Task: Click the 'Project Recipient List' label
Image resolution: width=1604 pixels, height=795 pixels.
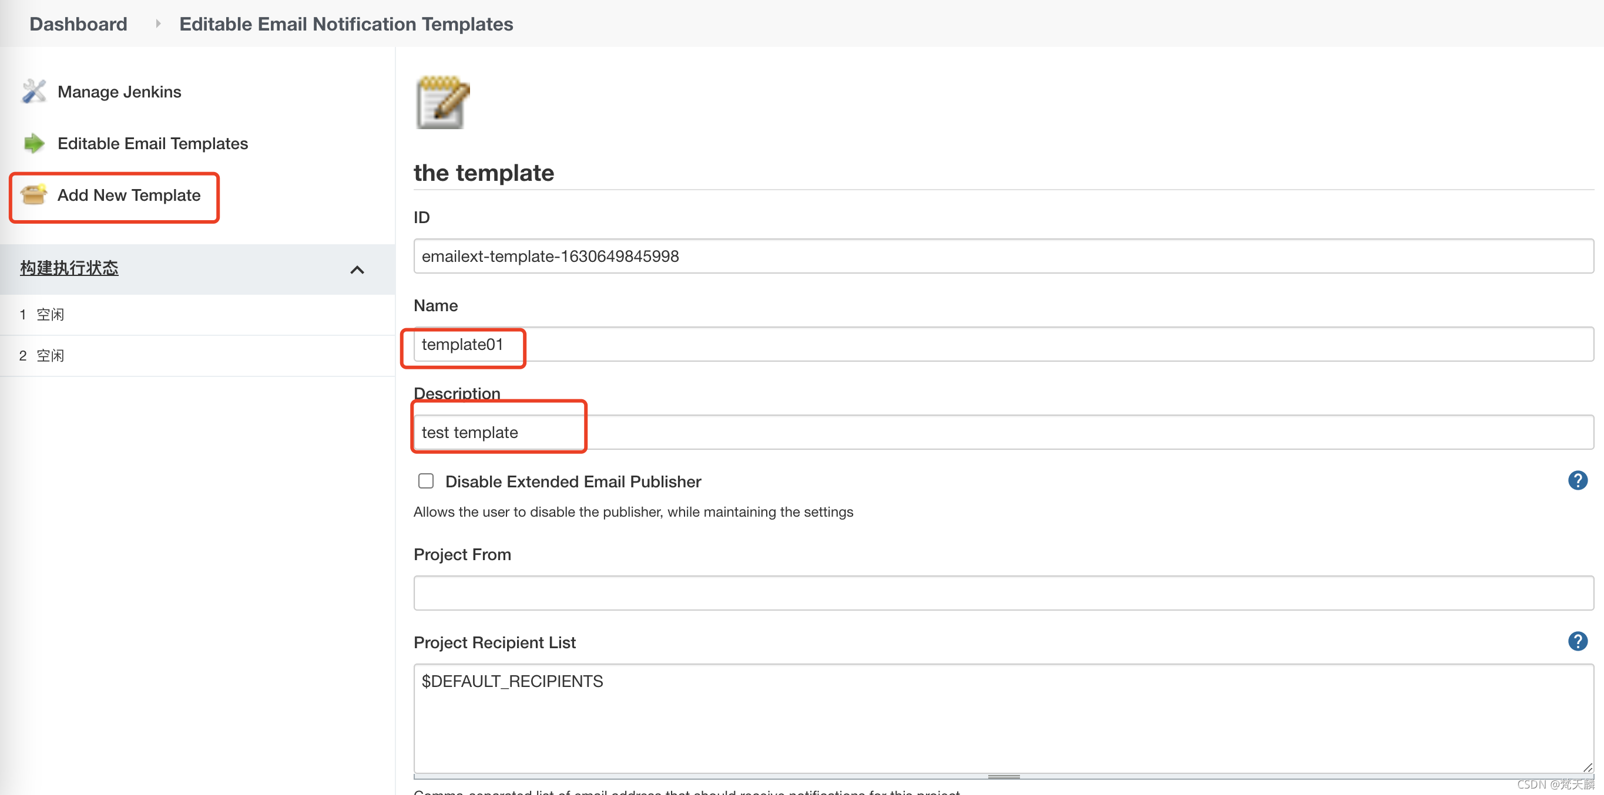Action: (494, 642)
